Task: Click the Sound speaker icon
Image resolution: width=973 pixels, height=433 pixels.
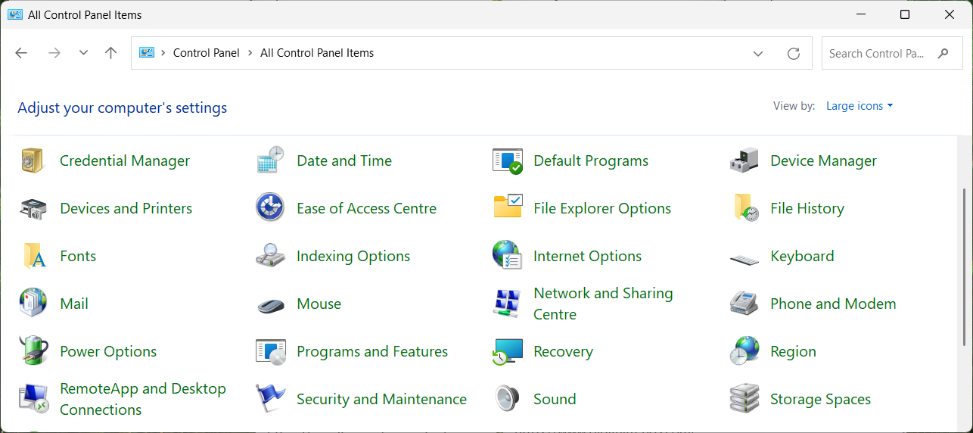Action: (507, 399)
